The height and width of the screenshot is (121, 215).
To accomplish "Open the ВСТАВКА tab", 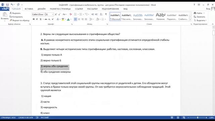I will point(29,9).
